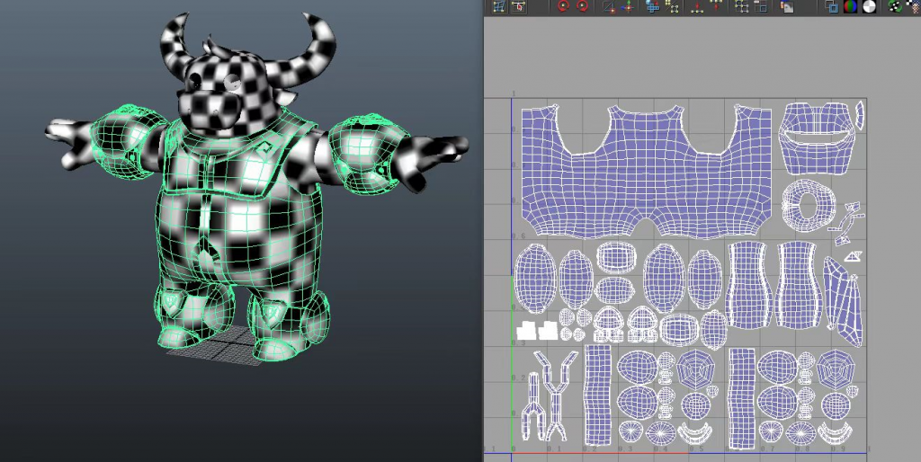This screenshot has width=921, height=462.
Task: Toggle the RGB color channels display
Action: 851,6
